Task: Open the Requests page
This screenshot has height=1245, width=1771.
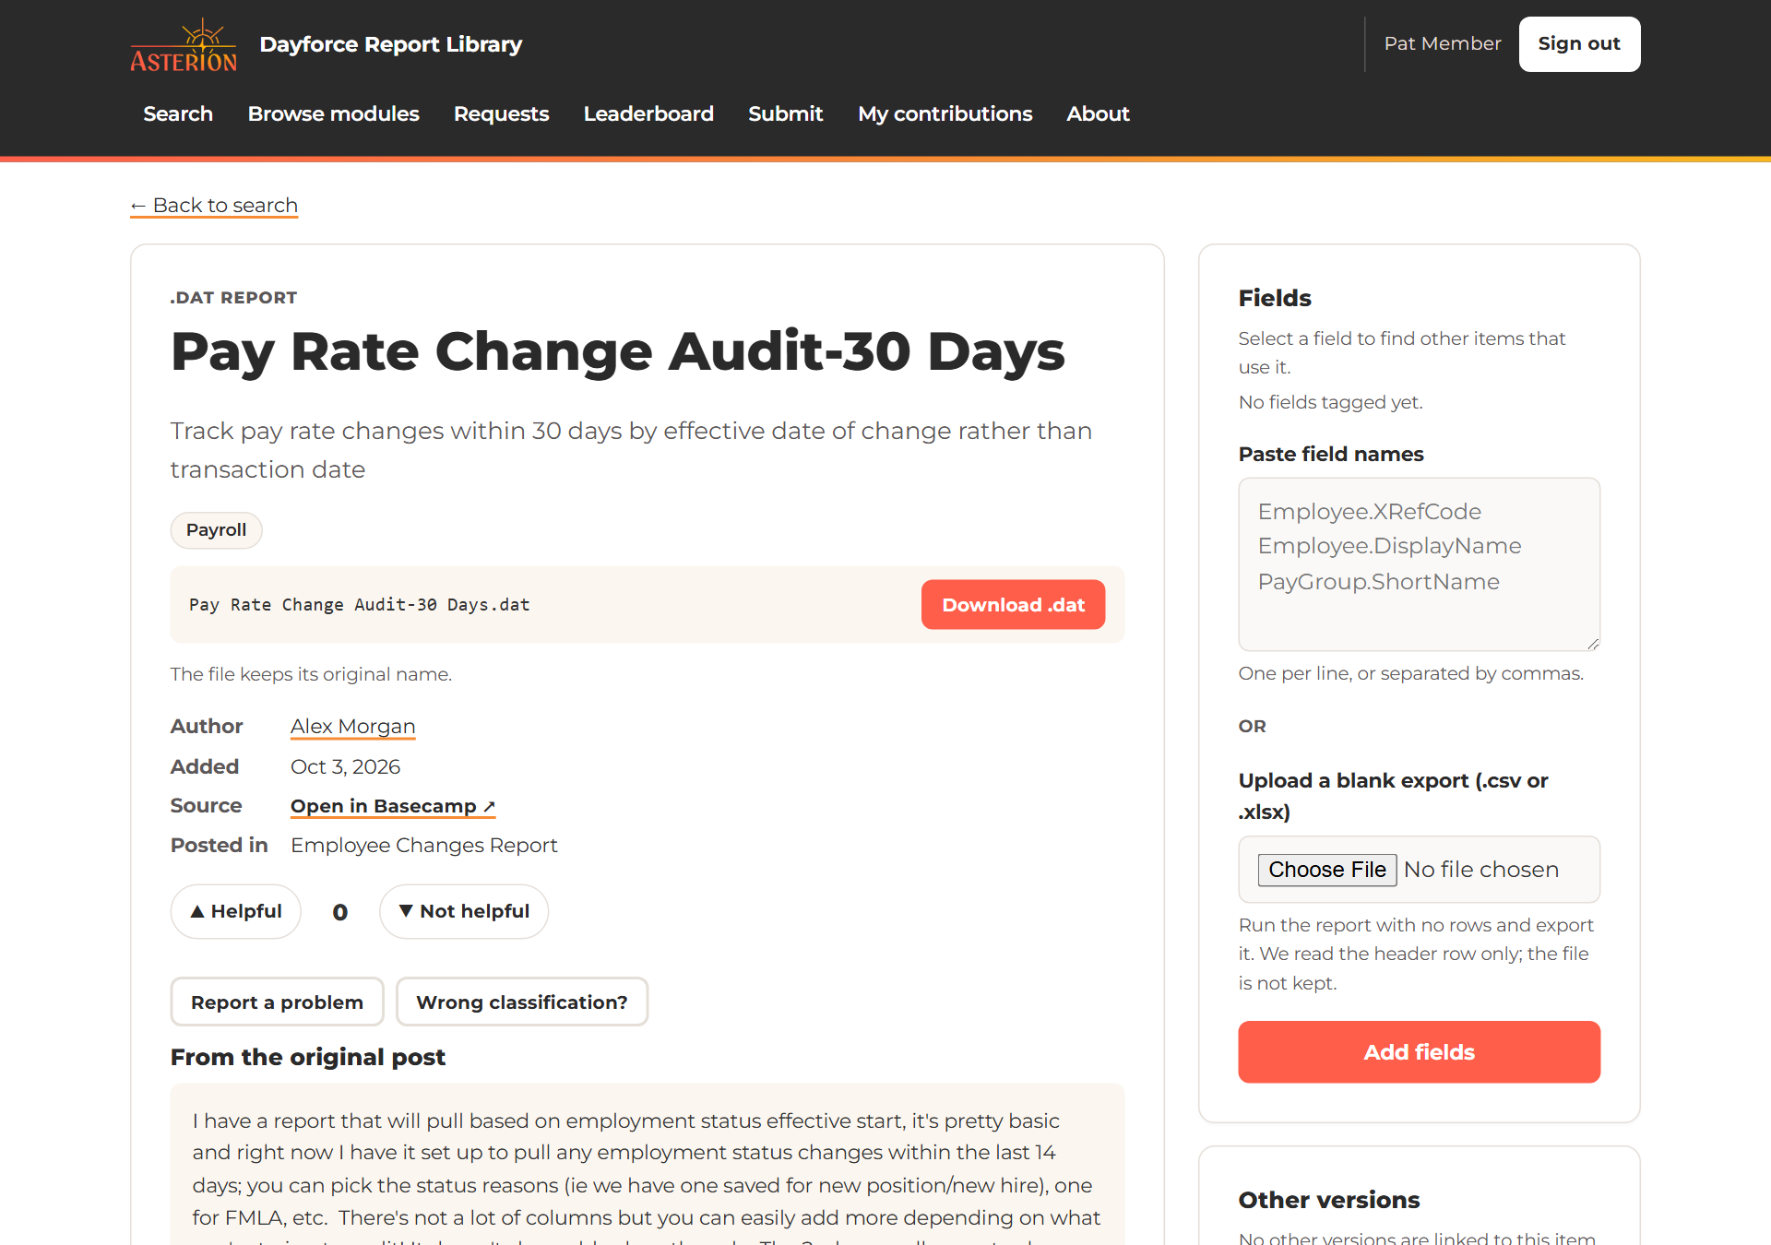Action: pos(501,113)
